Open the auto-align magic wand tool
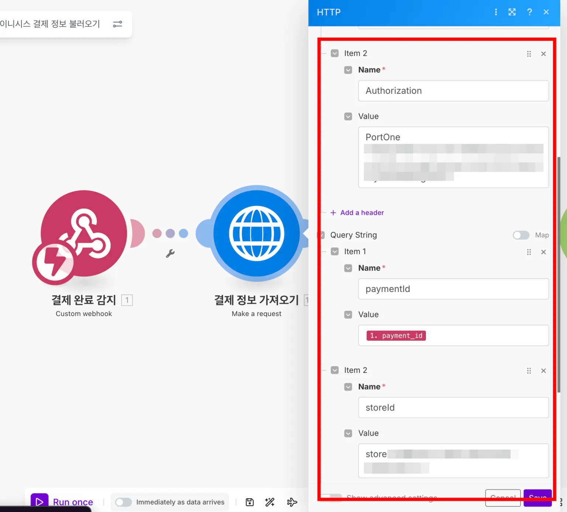Image resolution: width=567 pixels, height=512 pixels. click(270, 502)
